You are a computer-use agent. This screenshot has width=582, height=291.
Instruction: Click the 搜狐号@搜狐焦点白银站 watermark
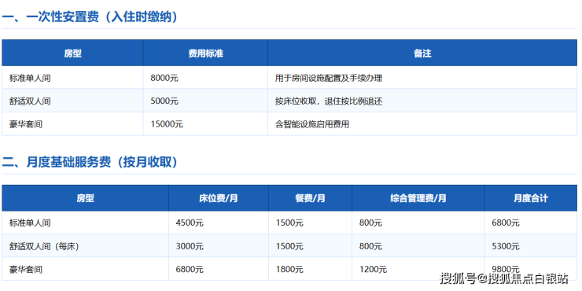click(x=503, y=278)
